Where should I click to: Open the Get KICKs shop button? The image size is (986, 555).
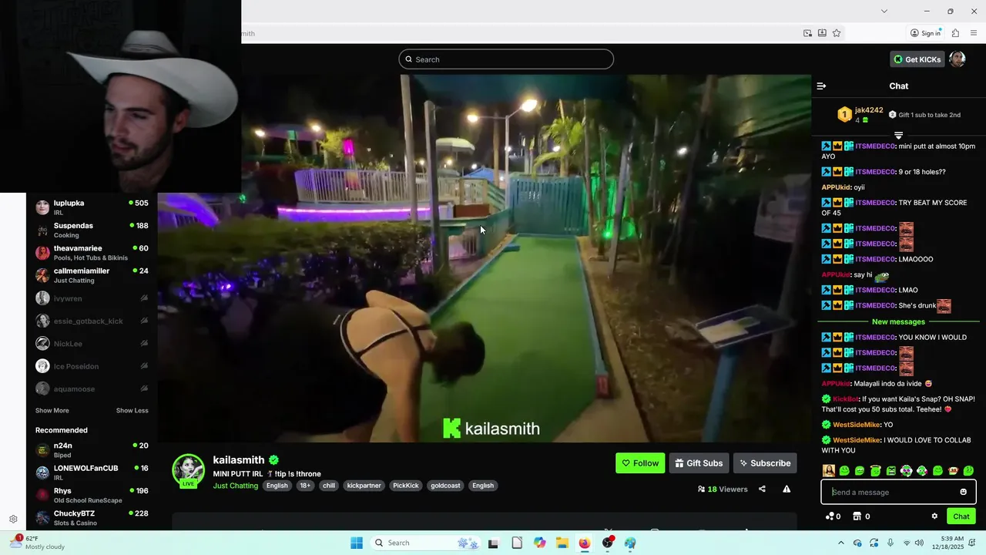[917, 59]
